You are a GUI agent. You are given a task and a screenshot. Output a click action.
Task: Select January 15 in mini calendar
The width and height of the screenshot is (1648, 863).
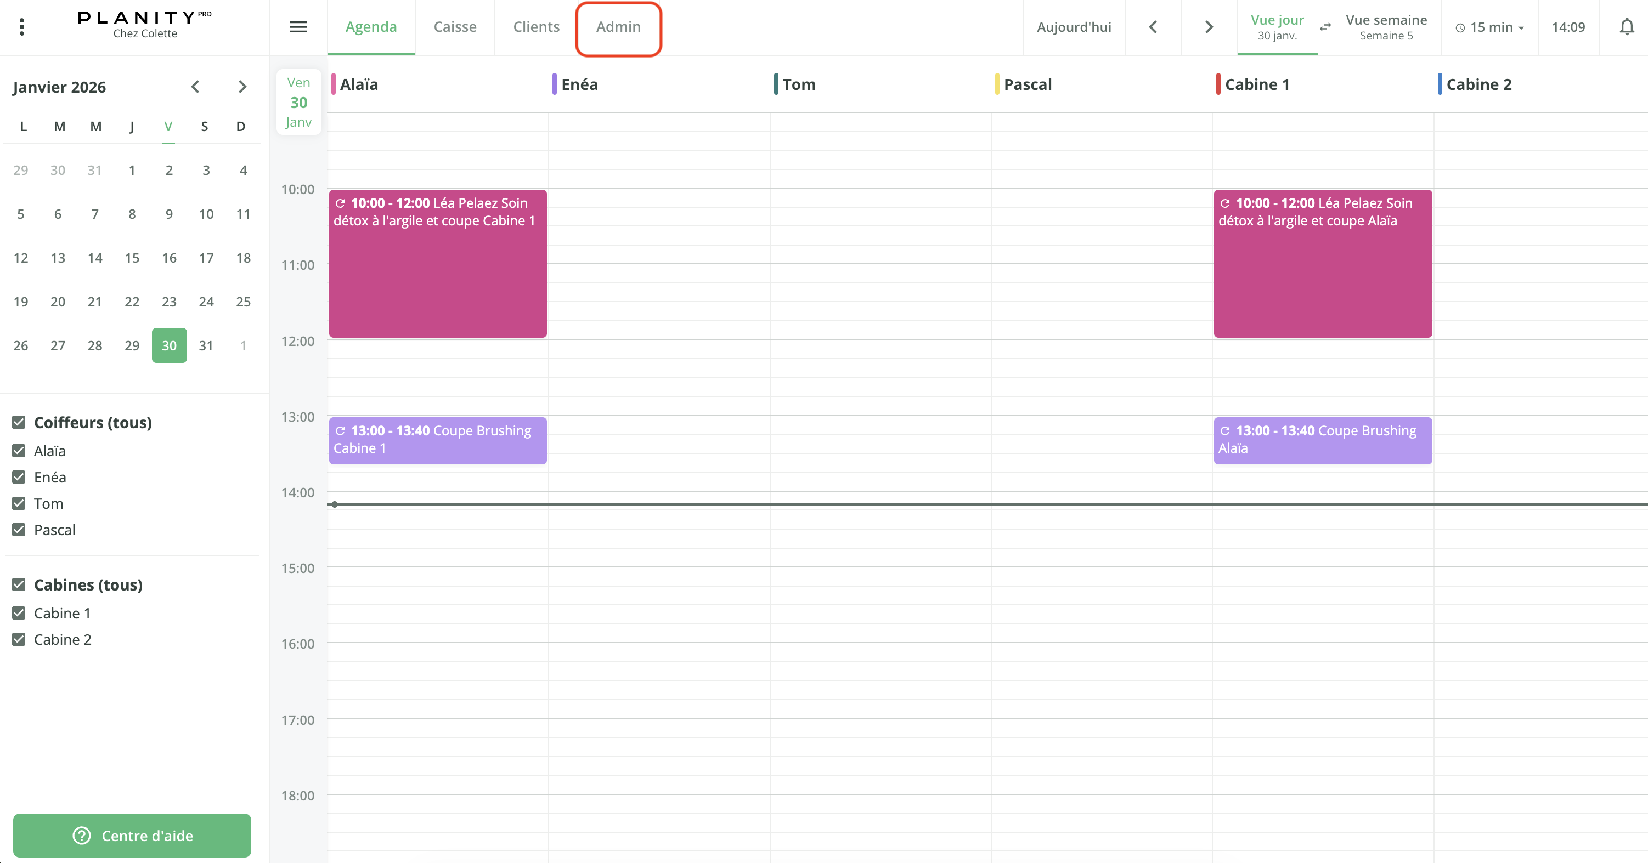coord(132,258)
